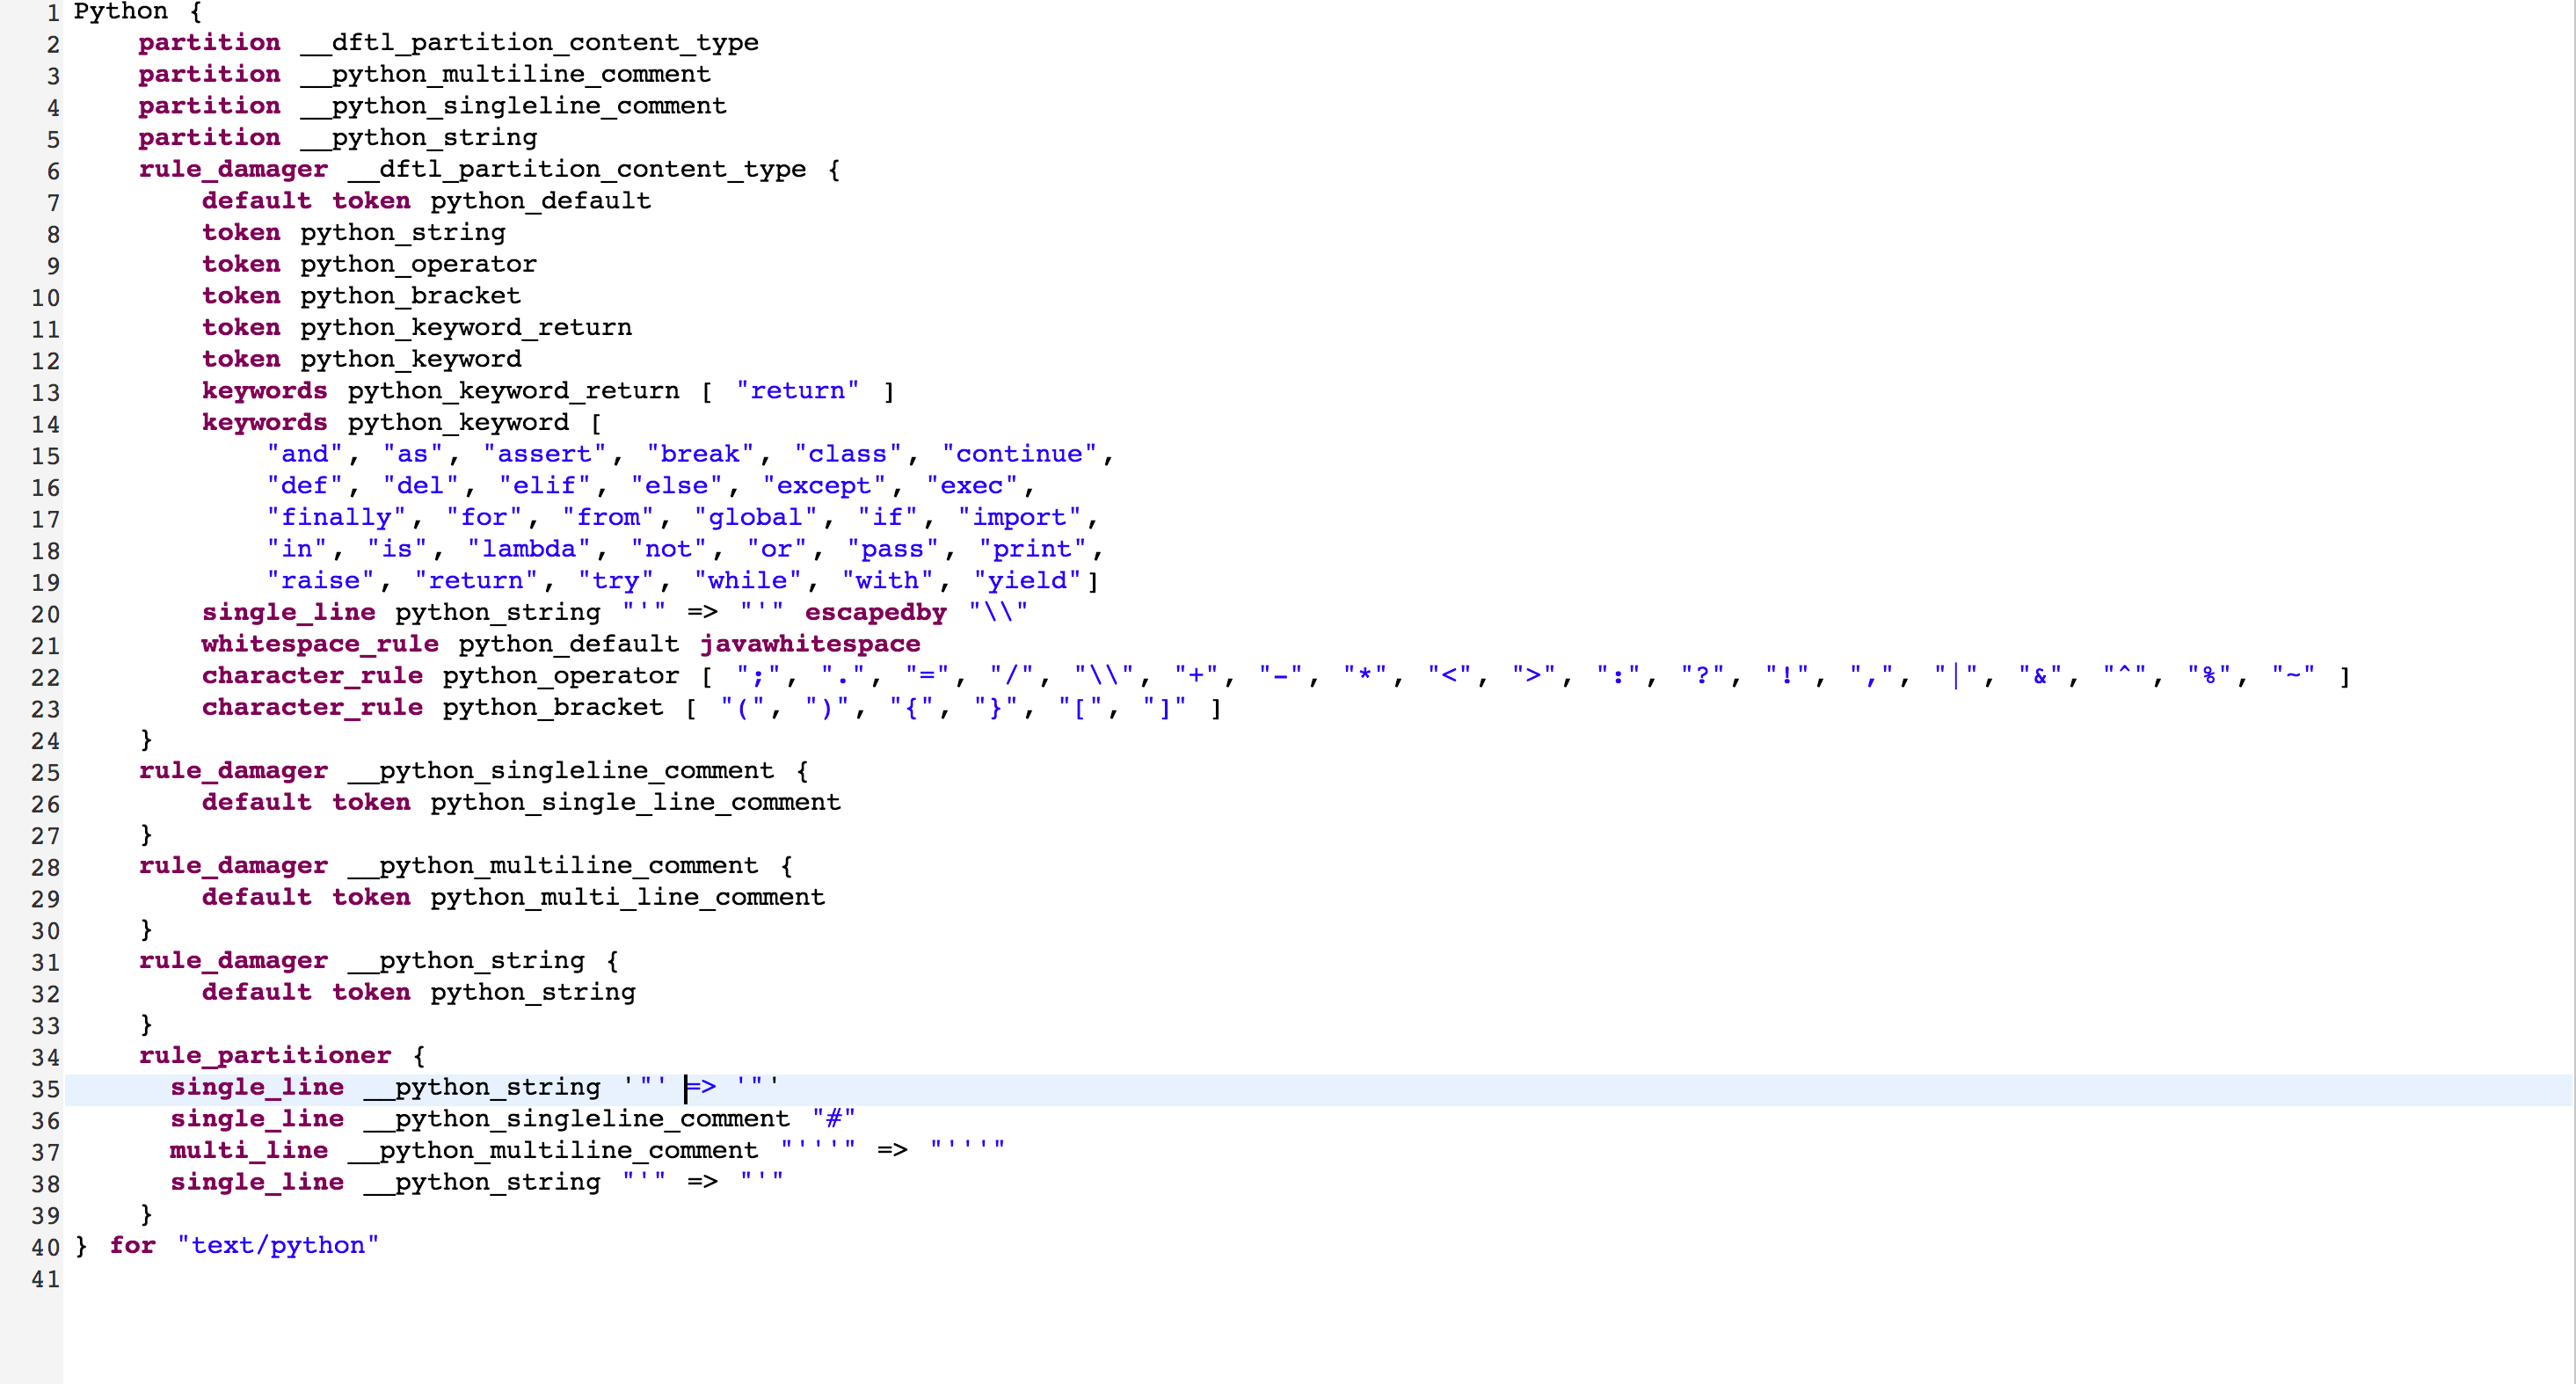Place cursor on rule_partitioner keyword
Image resolution: width=2576 pixels, height=1384 pixels.
[x=265, y=1055]
